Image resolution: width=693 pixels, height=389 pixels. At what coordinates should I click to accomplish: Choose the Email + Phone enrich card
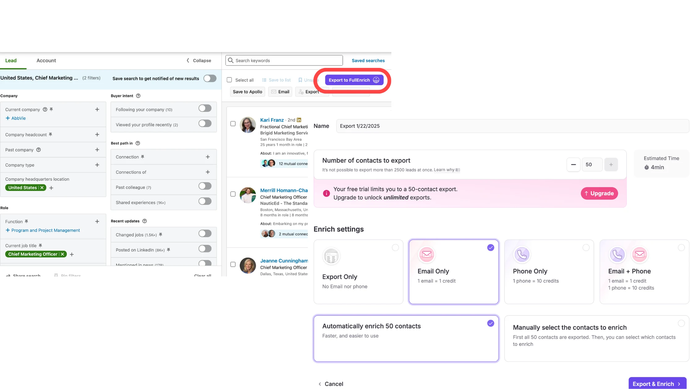tap(644, 272)
